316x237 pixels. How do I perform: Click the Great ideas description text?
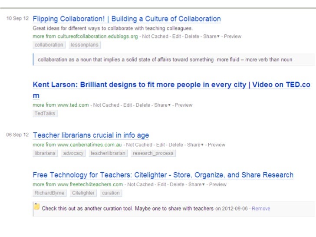point(113,28)
